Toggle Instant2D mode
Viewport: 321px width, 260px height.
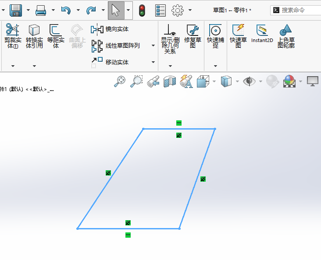tap(262, 34)
